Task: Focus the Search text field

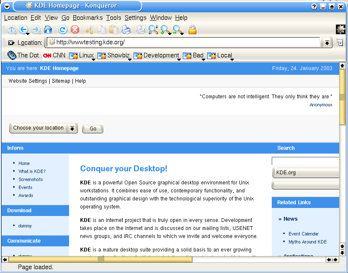Action: (305, 161)
